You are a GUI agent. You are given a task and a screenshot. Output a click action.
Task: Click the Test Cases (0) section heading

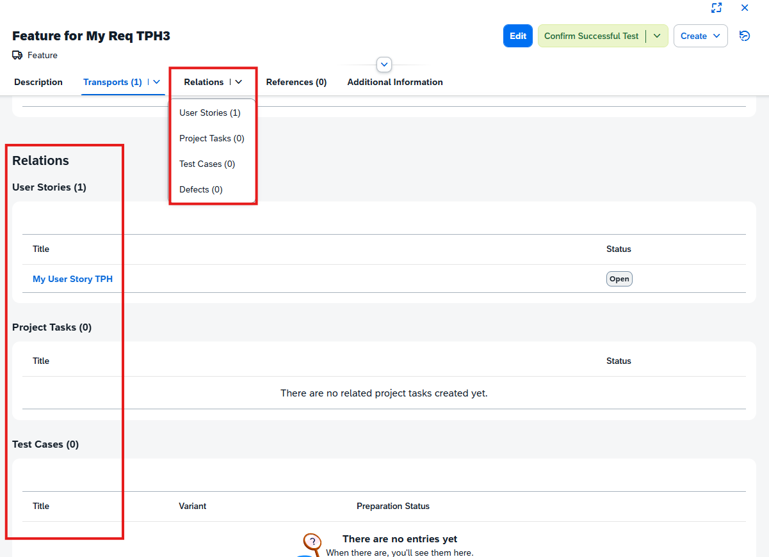[45, 444]
